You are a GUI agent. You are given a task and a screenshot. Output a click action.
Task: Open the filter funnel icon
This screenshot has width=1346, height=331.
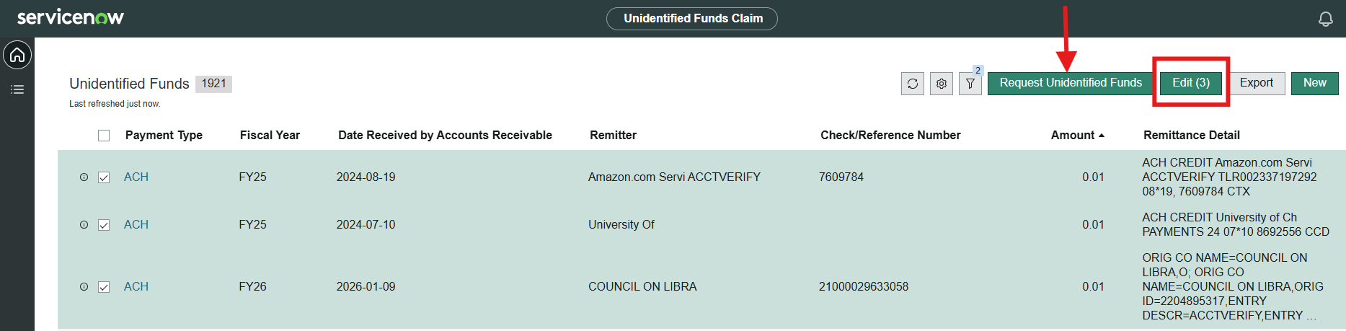(x=970, y=84)
